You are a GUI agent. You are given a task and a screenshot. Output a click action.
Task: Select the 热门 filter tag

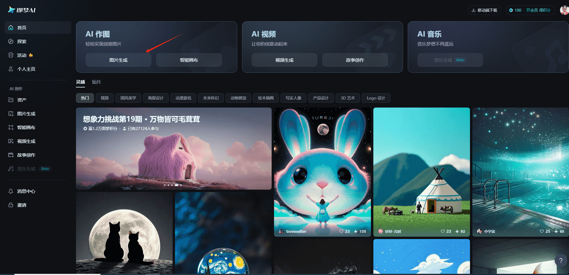point(85,98)
